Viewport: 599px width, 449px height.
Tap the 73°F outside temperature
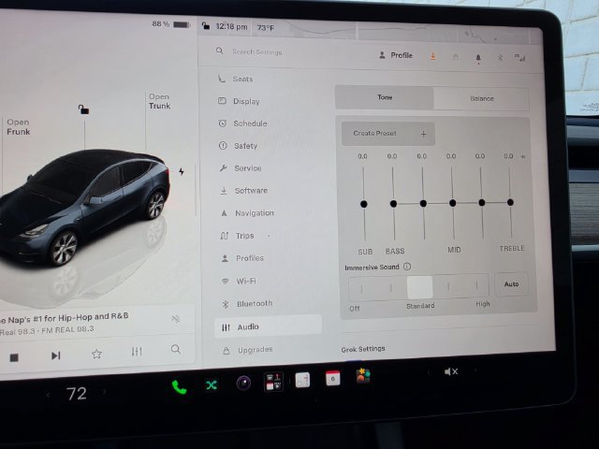click(x=266, y=27)
